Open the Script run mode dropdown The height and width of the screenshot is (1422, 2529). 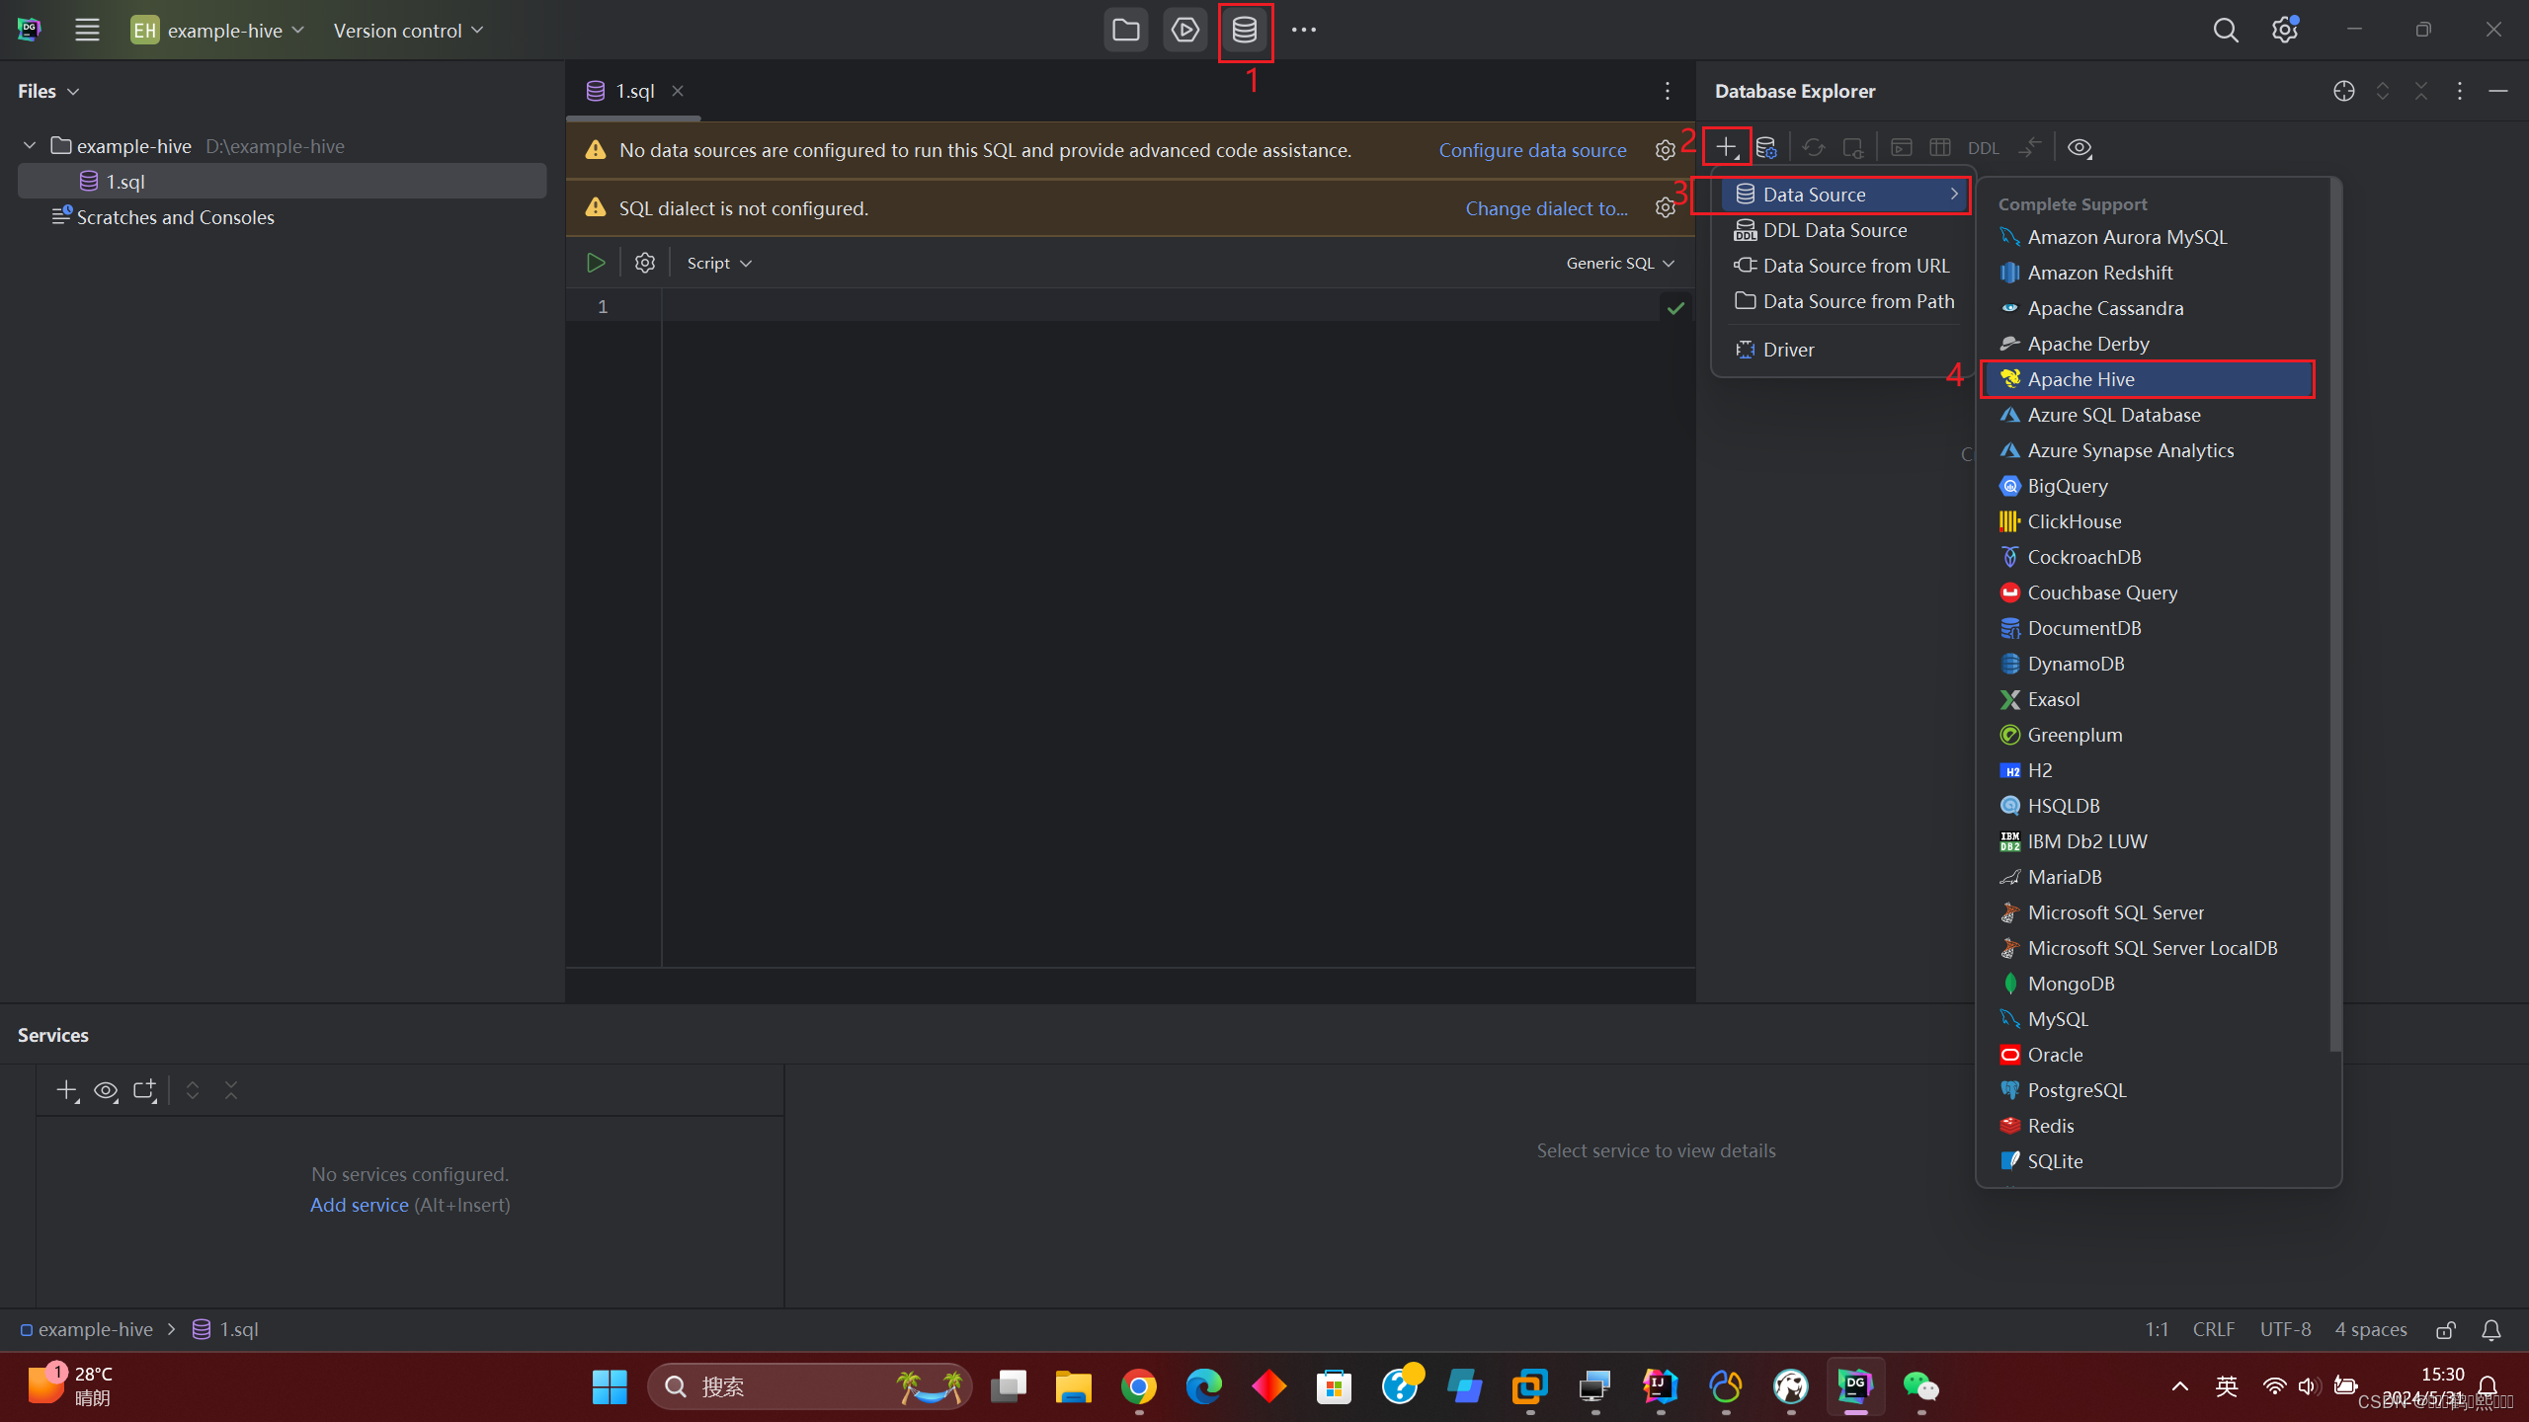pyautogui.click(x=719, y=263)
